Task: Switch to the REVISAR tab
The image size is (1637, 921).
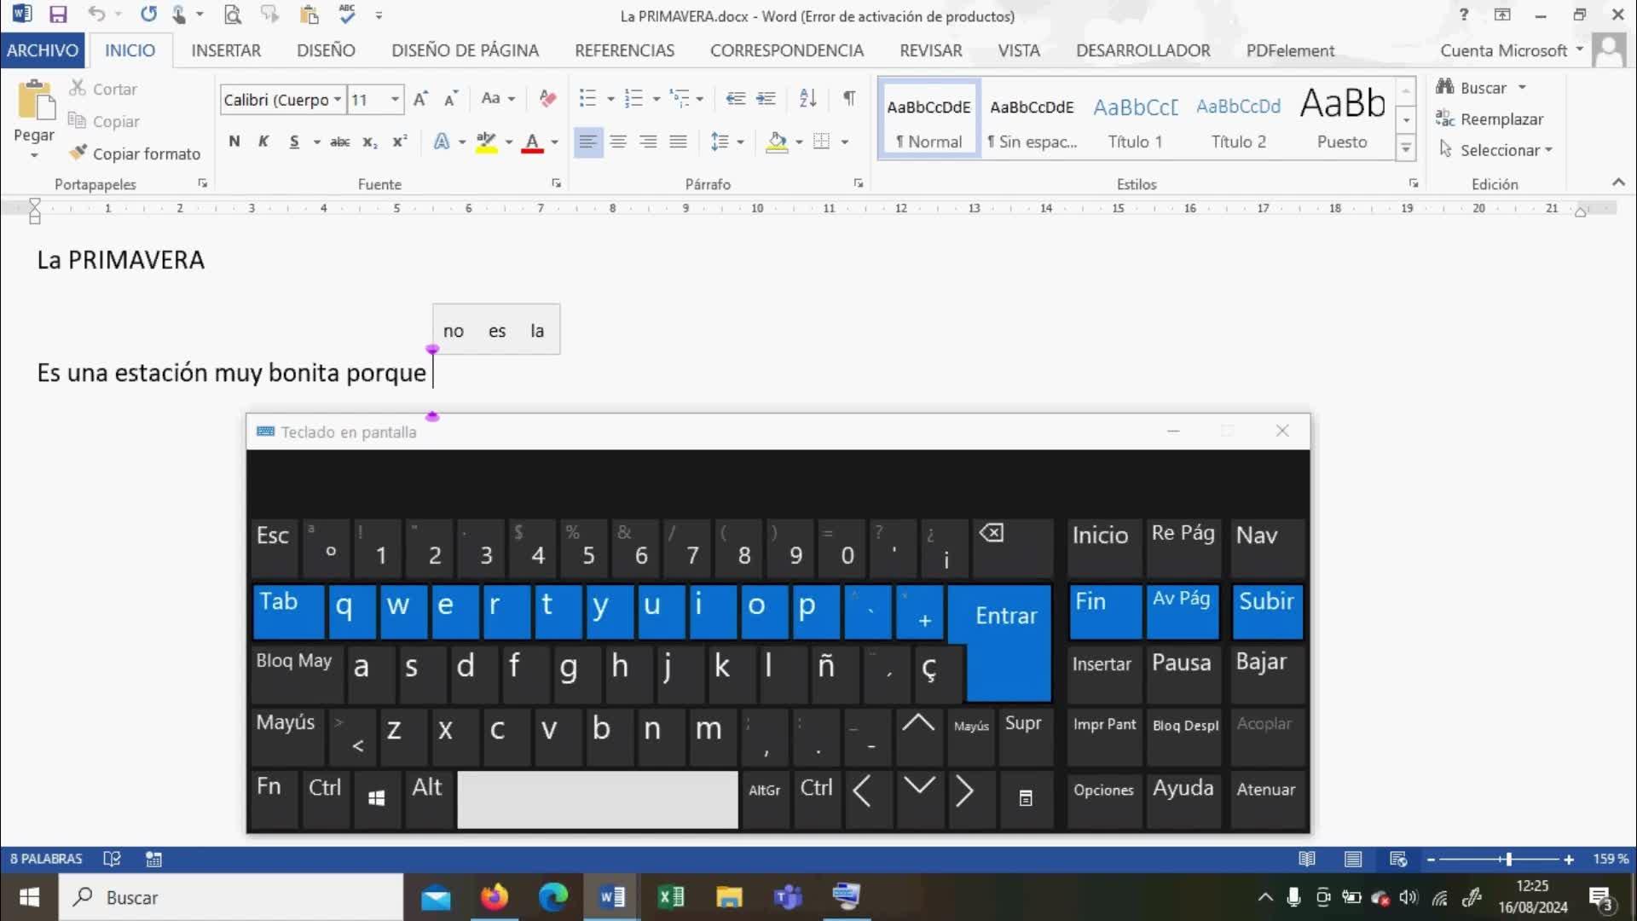Action: (x=930, y=50)
